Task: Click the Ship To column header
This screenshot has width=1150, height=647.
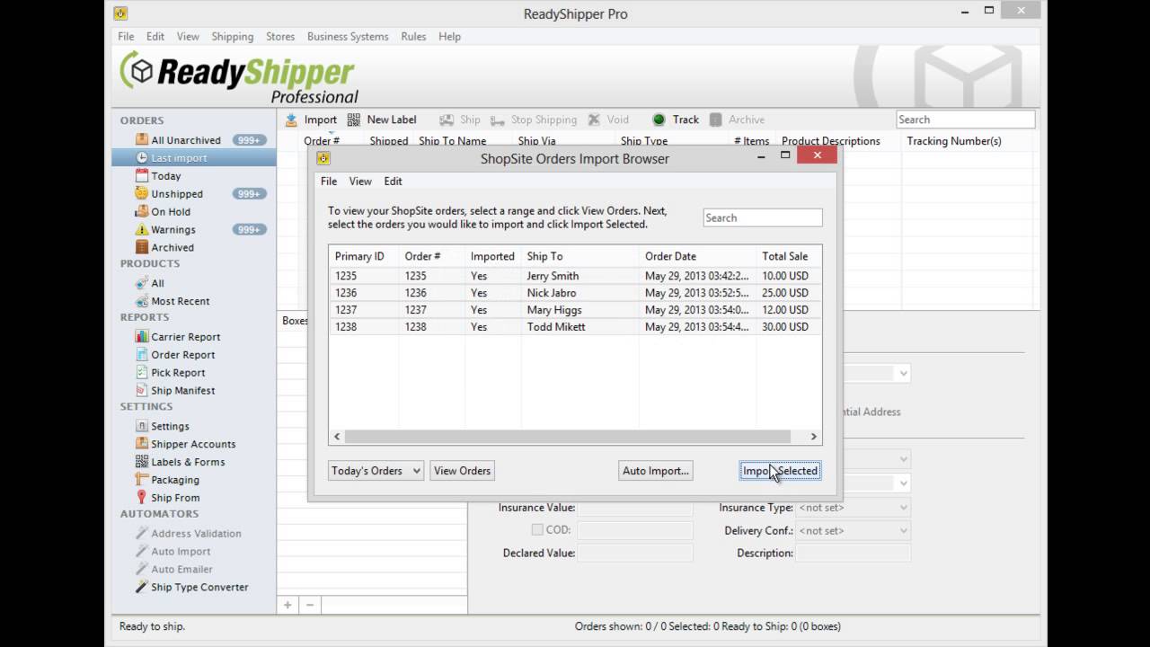Action: click(x=580, y=256)
